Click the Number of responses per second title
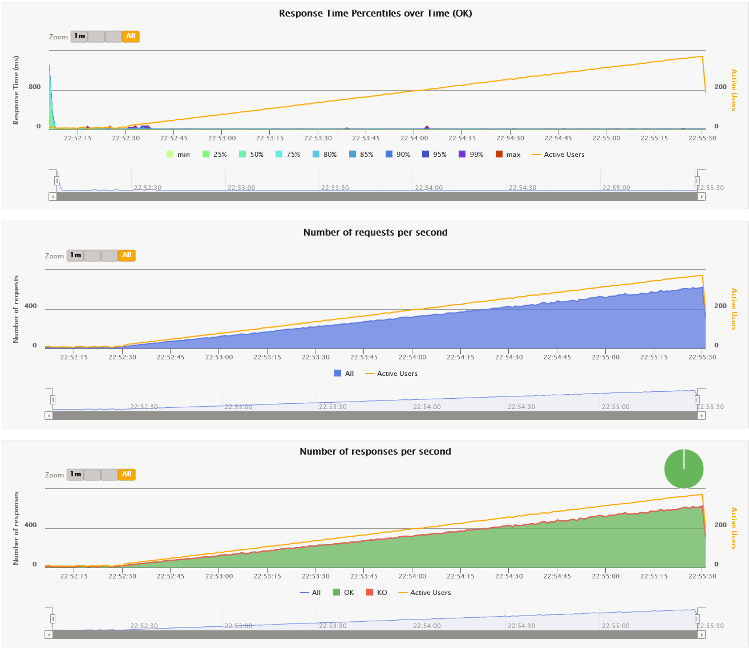The image size is (749, 648). 375,451
